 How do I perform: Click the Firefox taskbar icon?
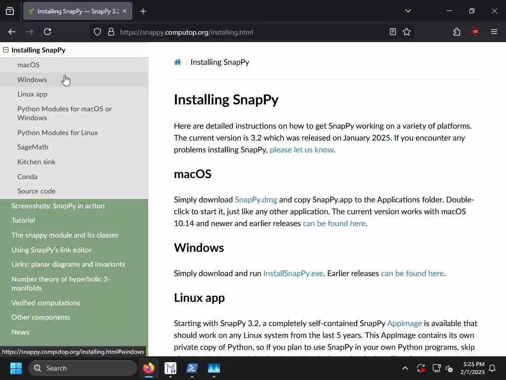(x=149, y=368)
